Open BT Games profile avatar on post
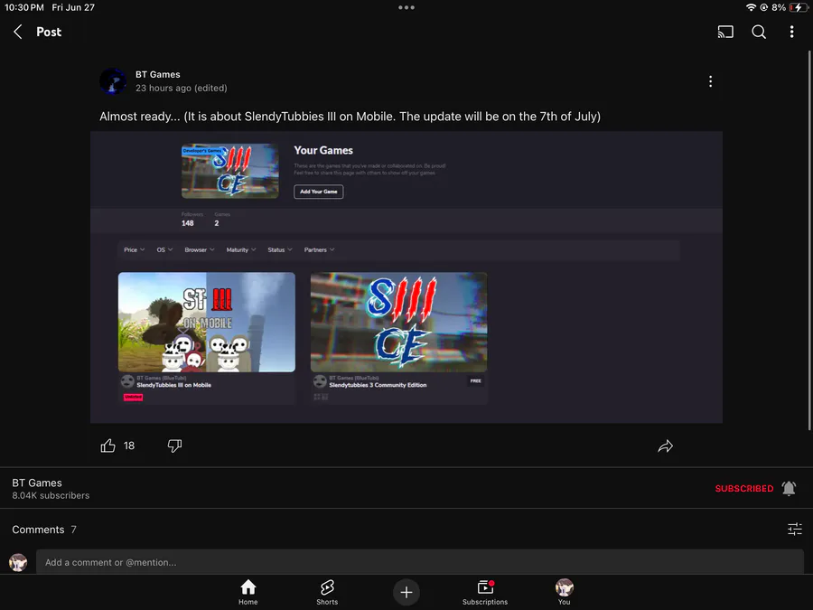Screen dimensions: 813x610 point(113,81)
